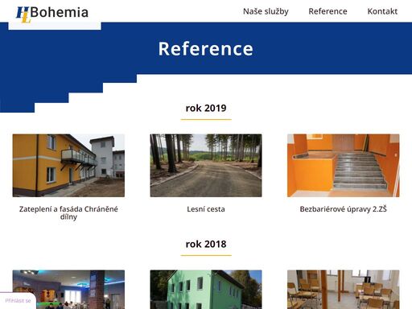Image resolution: width=412 pixels, height=309 pixels.
Task: Open the restaurant interior photo under 2018
Action: pos(68,290)
